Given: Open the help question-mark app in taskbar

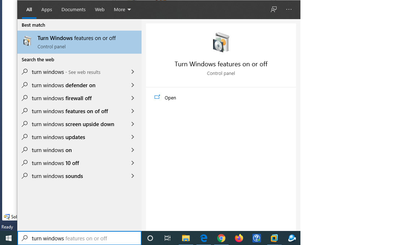Looking at the screenshot, I should (x=256, y=238).
